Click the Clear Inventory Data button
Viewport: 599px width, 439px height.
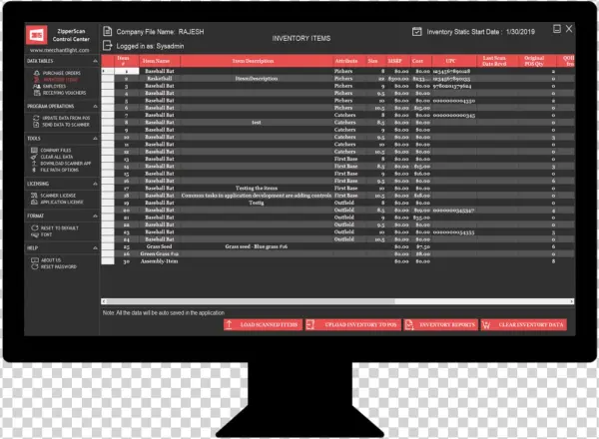pos(524,325)
